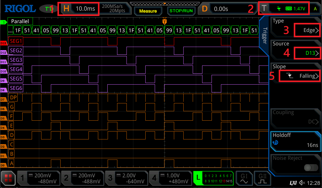The height and width of the screenshot is (188, 322).
Task: Open the Parallel decode bus label
Action: (20, 22)
